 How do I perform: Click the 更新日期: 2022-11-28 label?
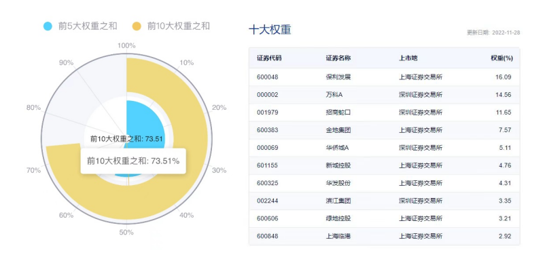tap(493, 33)
